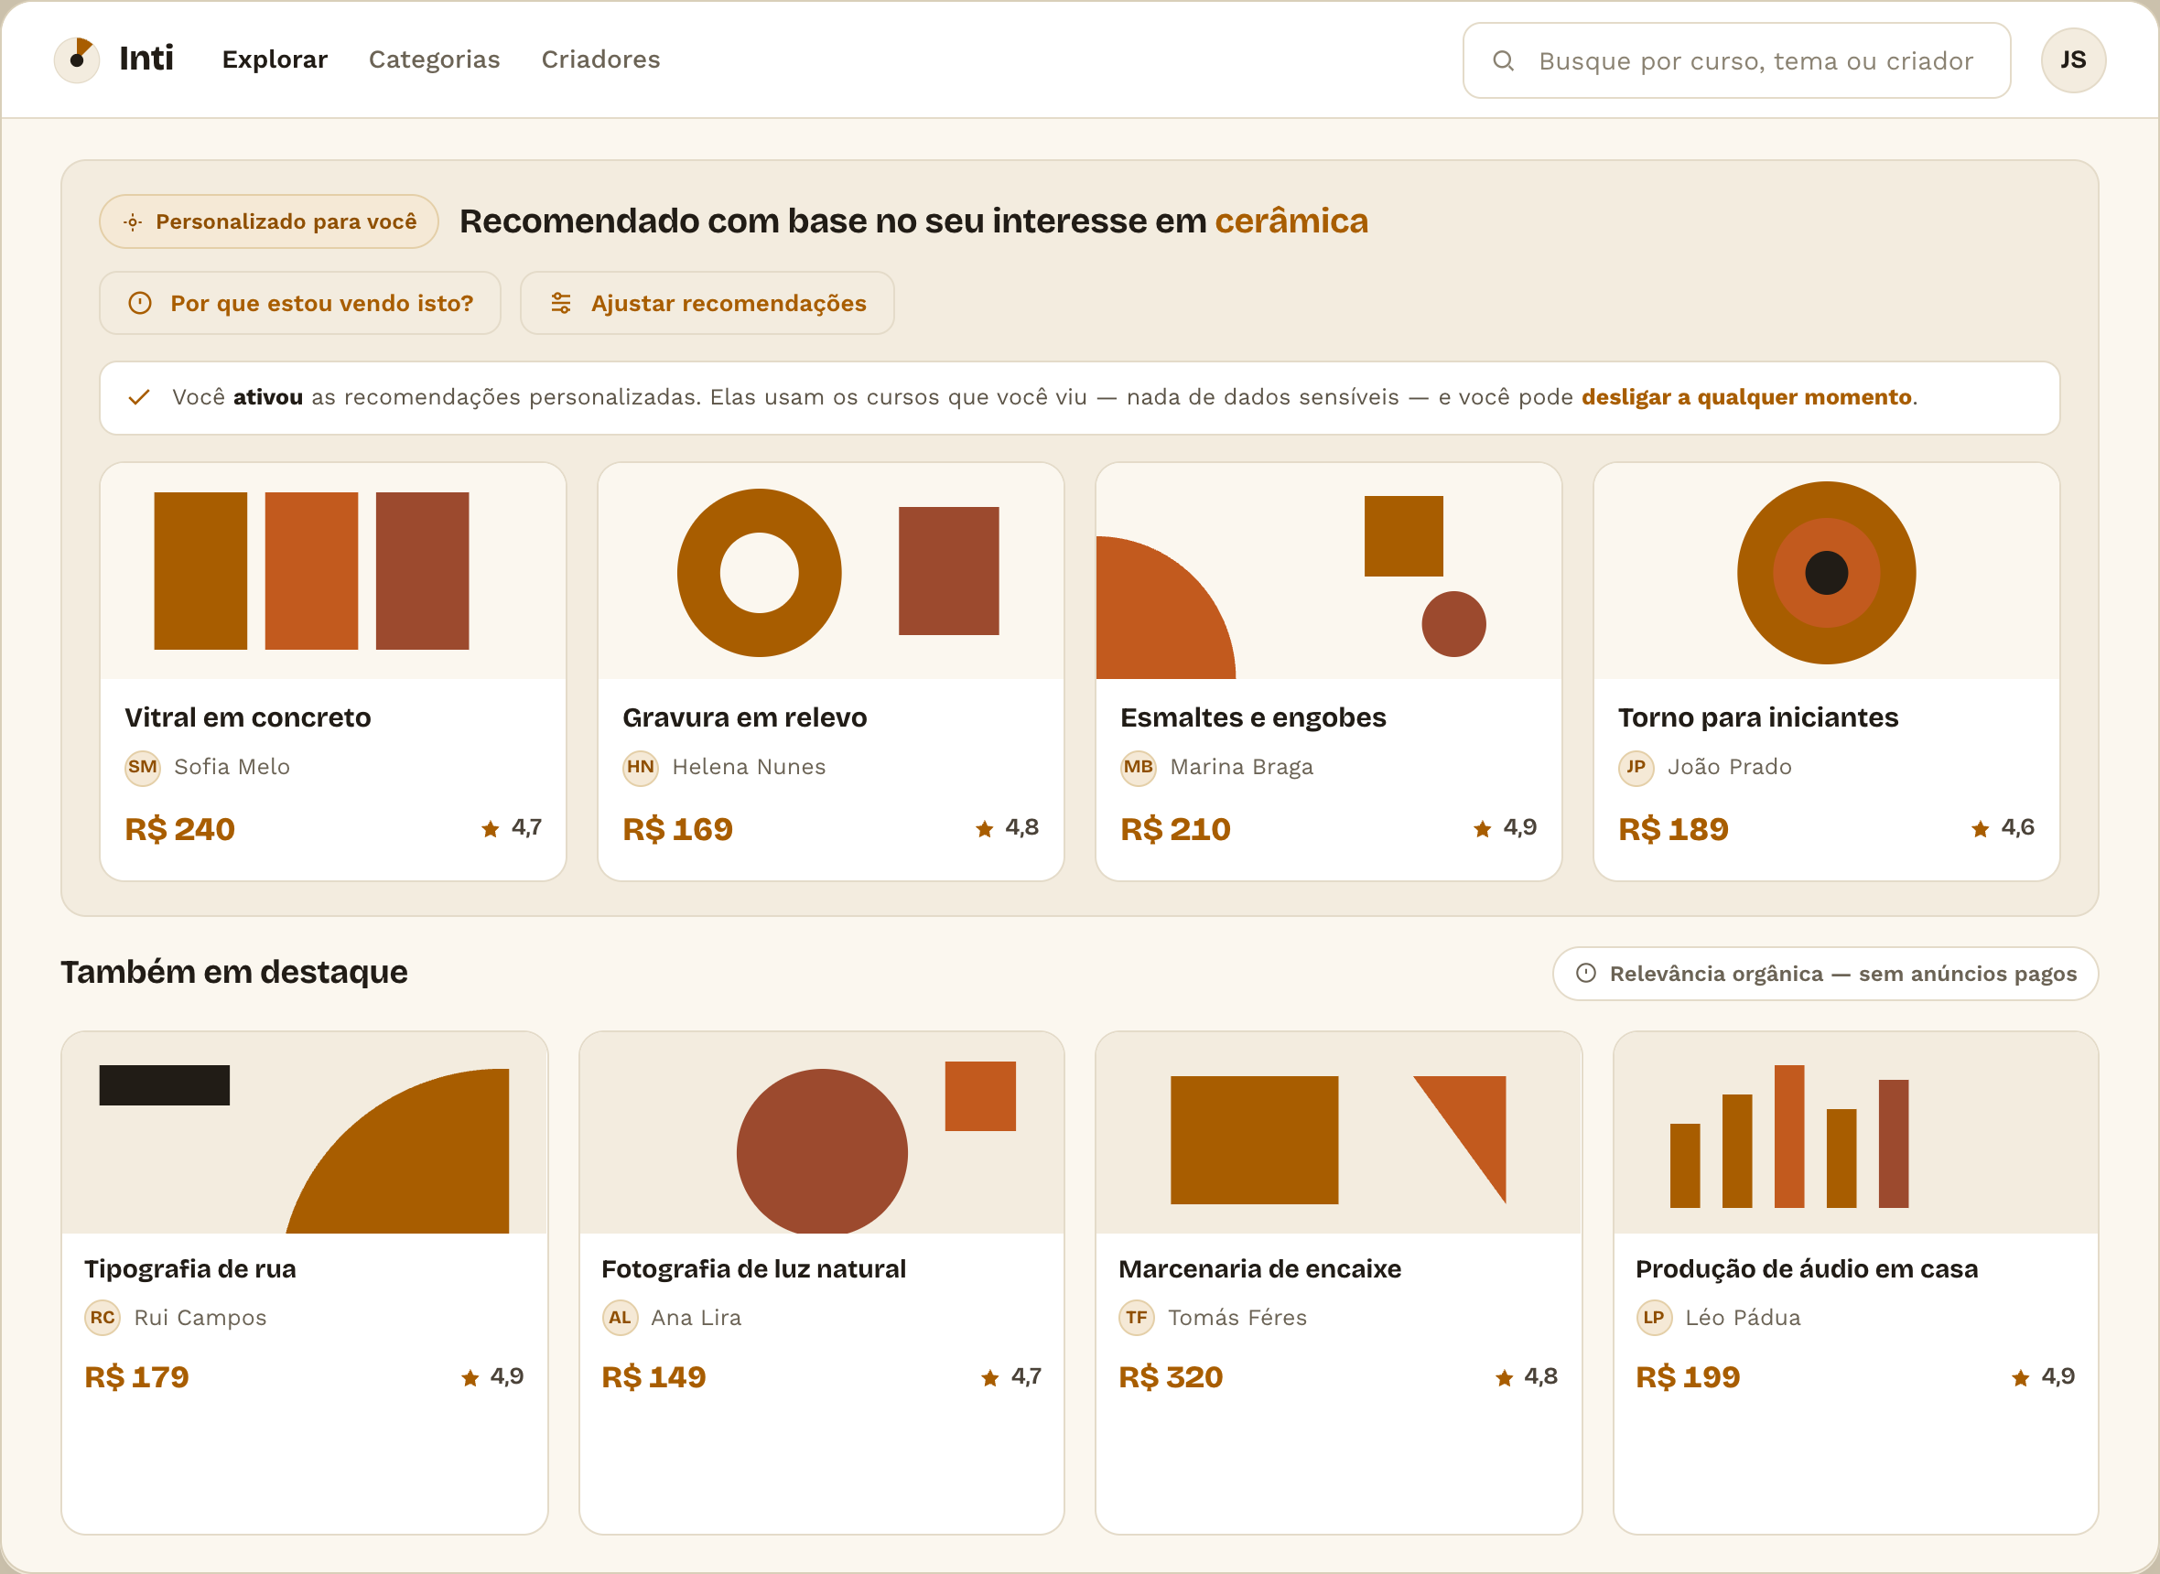Open the Categorias nav item
The image size is (2160, 1574).
435,60
